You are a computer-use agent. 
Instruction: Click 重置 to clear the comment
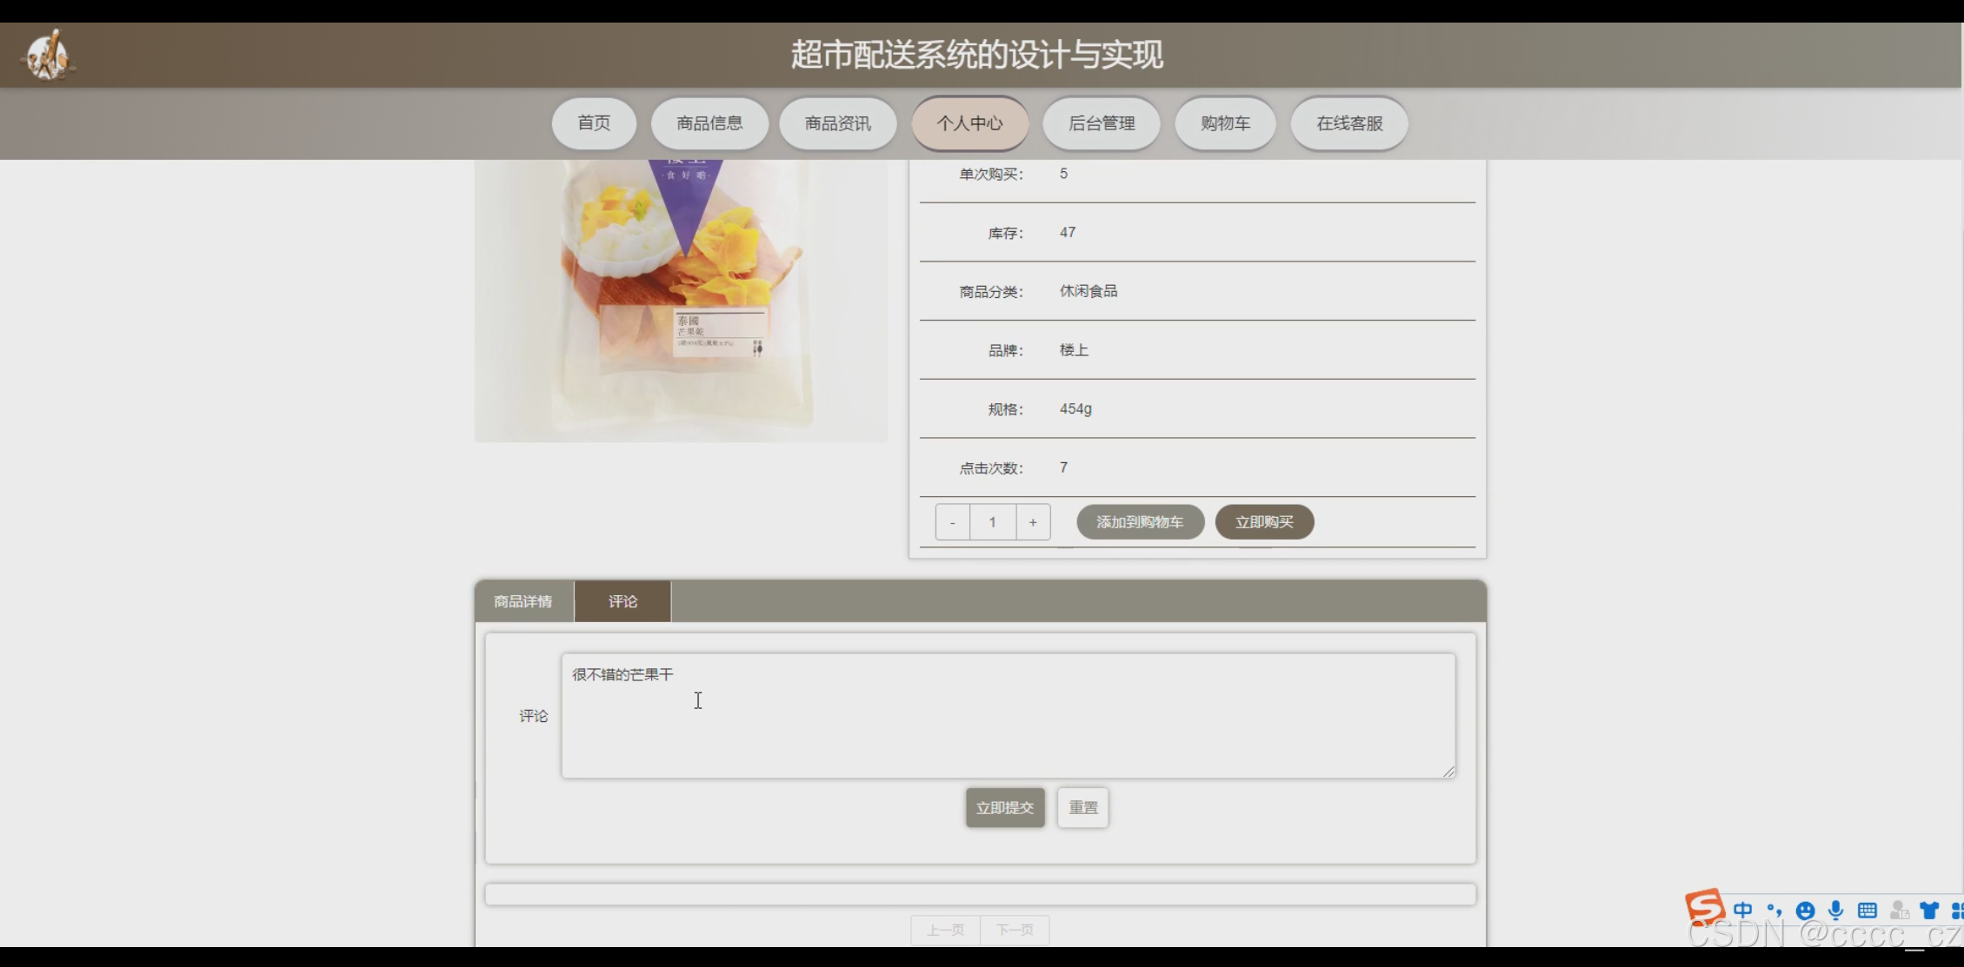pos(1082,807)
